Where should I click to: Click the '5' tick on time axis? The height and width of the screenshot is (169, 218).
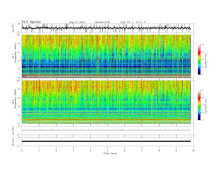click(x=108, y=150)
